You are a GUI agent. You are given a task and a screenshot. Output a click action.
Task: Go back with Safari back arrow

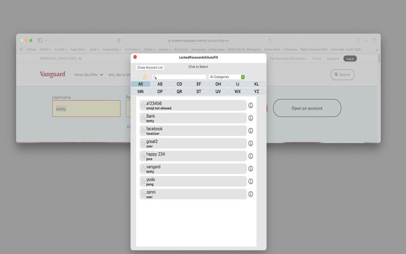53,40
